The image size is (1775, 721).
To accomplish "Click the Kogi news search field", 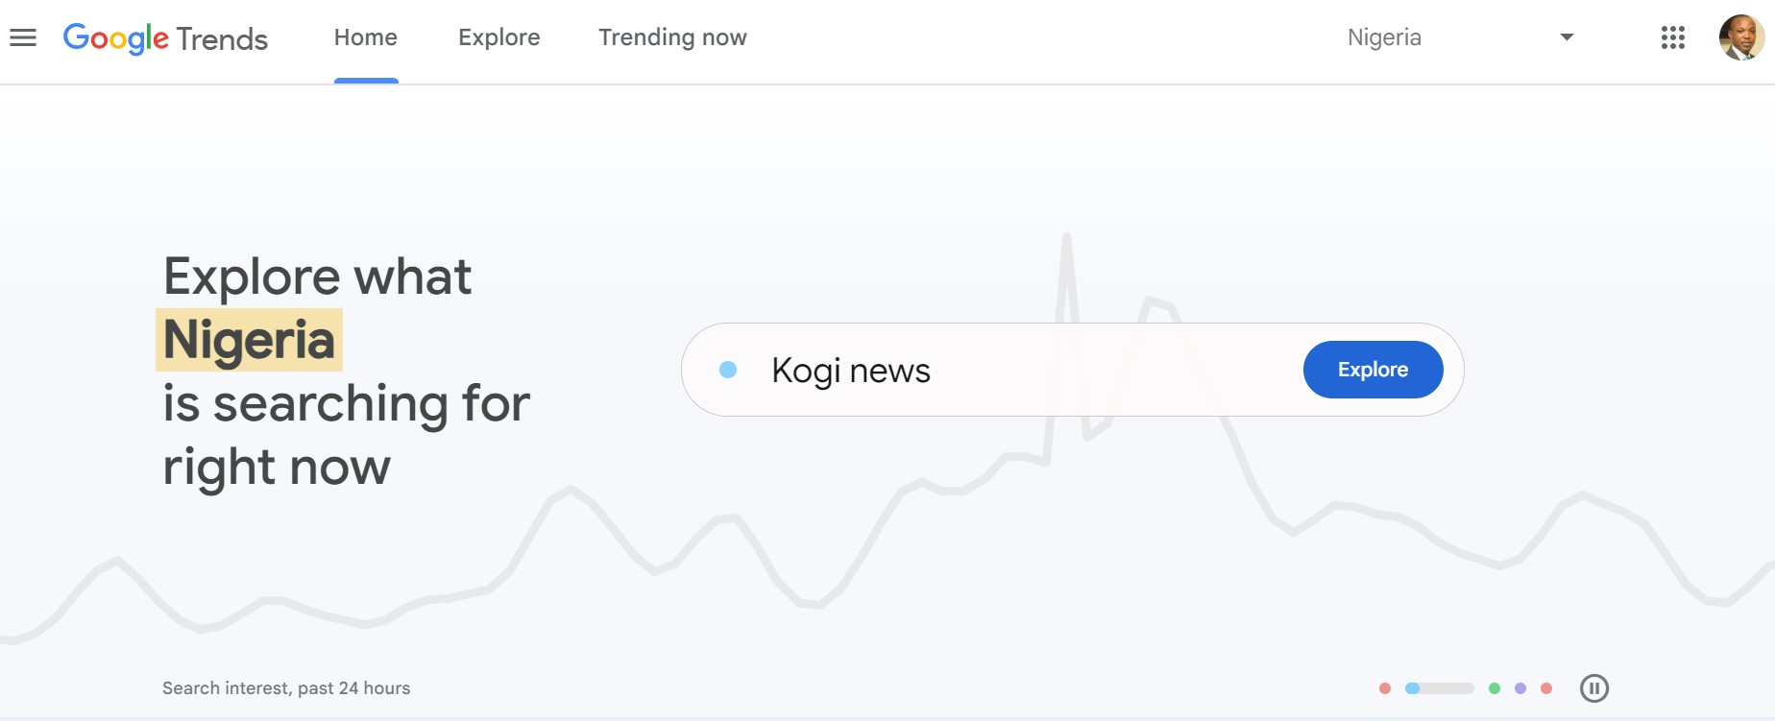I will [1009, 370].
